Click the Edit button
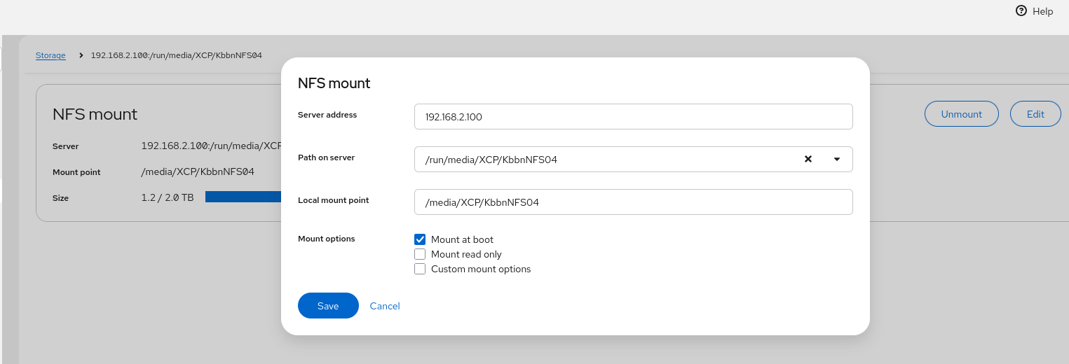Image resolution: width=1069 pixels, height=364 pixels. pos(1035,114)
